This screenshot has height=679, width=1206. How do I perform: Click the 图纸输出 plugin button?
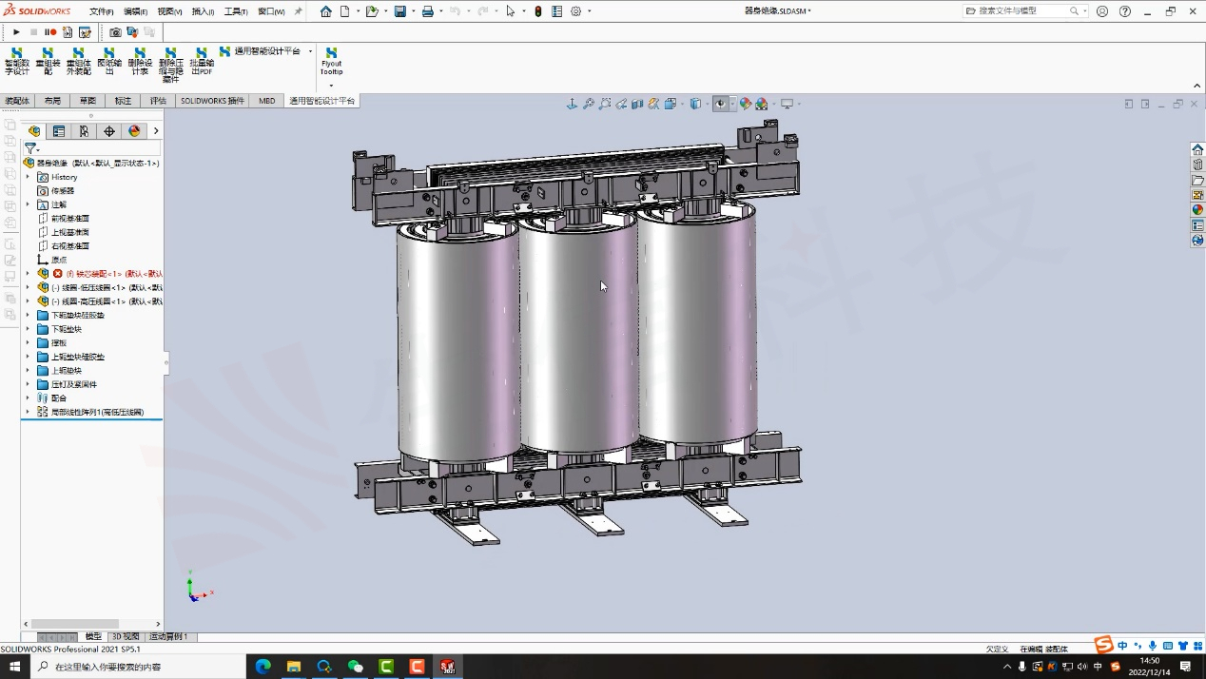109,61
